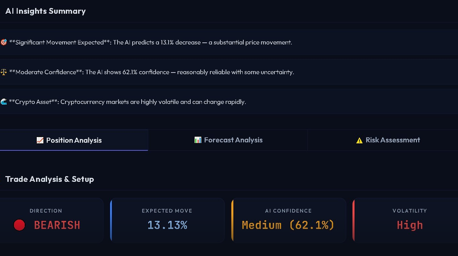Click the AI CONFIDENCE card label
Image resolution: width=458 pixels, height=256 pixels.
[288, 211]
